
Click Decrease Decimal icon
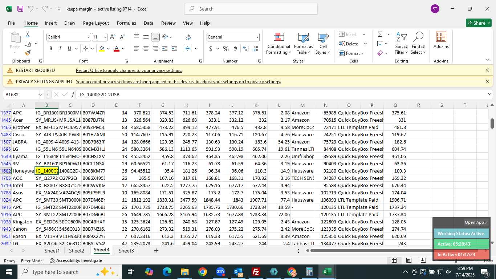pos(255,49)
